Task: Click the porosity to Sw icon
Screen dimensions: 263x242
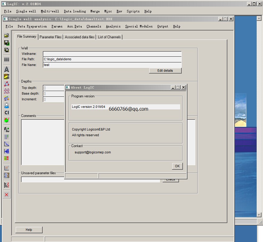Action: click(x=7, y=130)
